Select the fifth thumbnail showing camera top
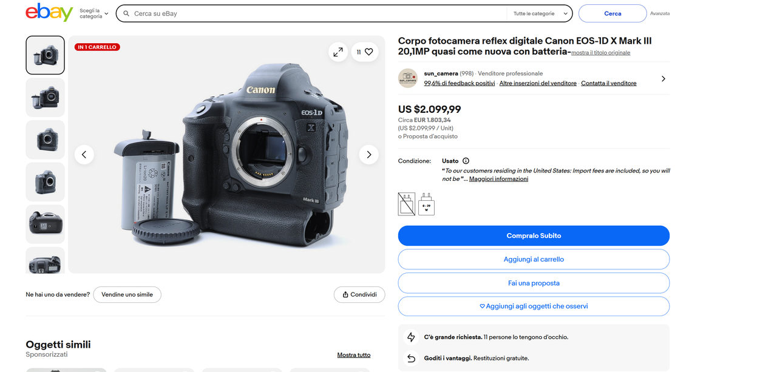The height and width of the screenshot is (372, 777). pyautogui.click(x=45, y=224)
